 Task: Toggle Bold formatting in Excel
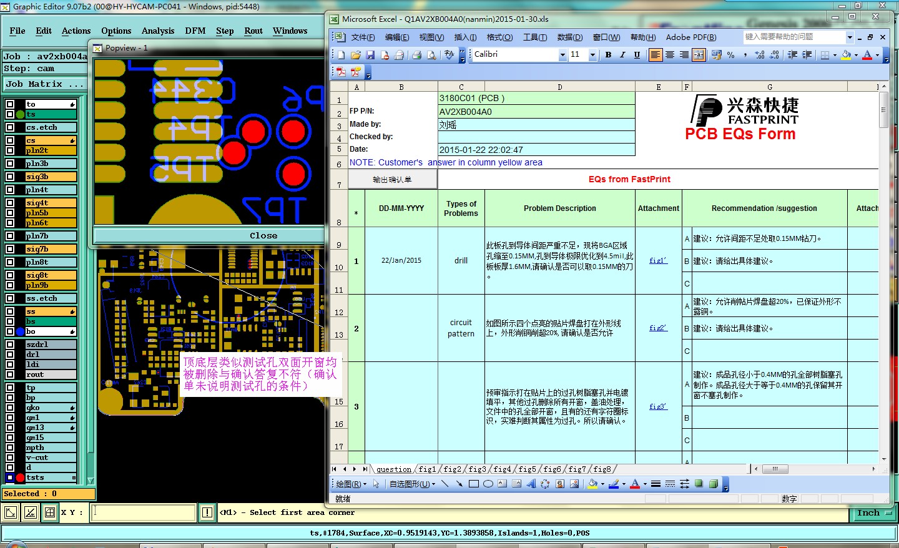click(608, 55)
